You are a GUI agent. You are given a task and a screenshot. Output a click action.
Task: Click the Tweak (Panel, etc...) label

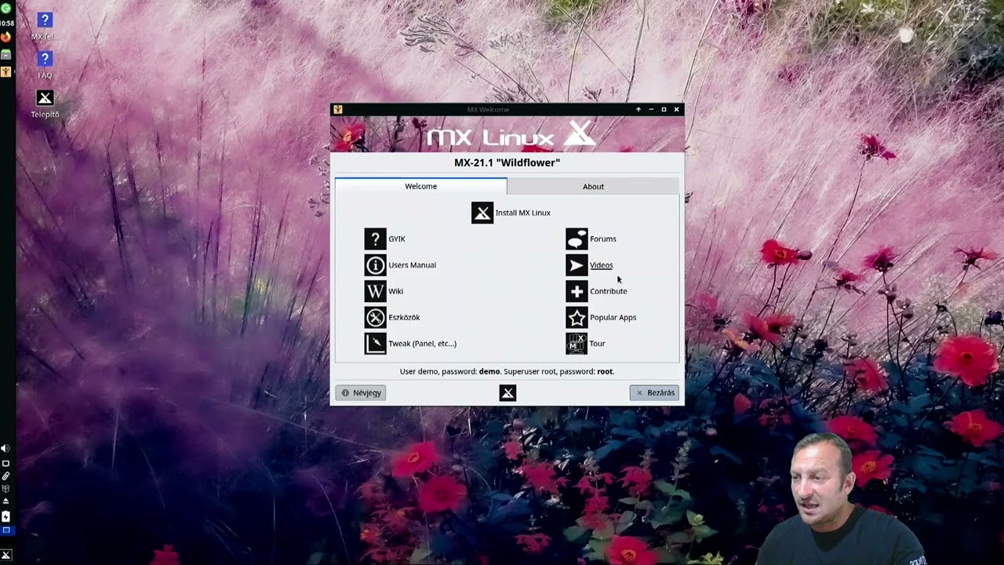click(x=422, y=344)
